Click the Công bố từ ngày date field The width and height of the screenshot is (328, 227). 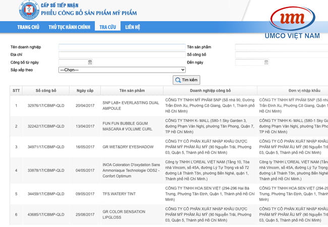(73, 62)
